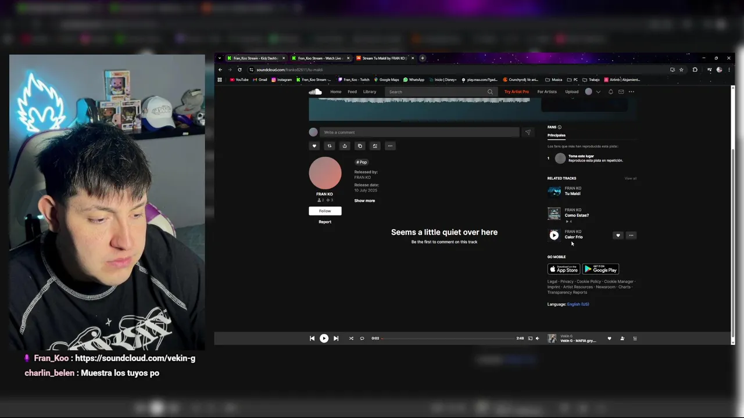Viewport: 744px width, 418px height.
Task: Open related track Como Estas?
Action: coord(577,215)
